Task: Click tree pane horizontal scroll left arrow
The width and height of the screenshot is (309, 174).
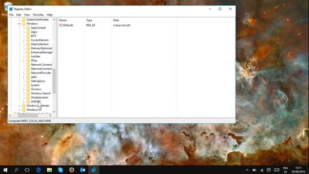Action: point(10,116)
